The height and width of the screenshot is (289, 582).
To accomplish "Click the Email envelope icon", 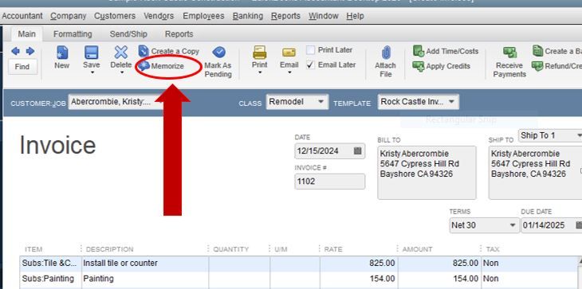I will click(289, 53).
